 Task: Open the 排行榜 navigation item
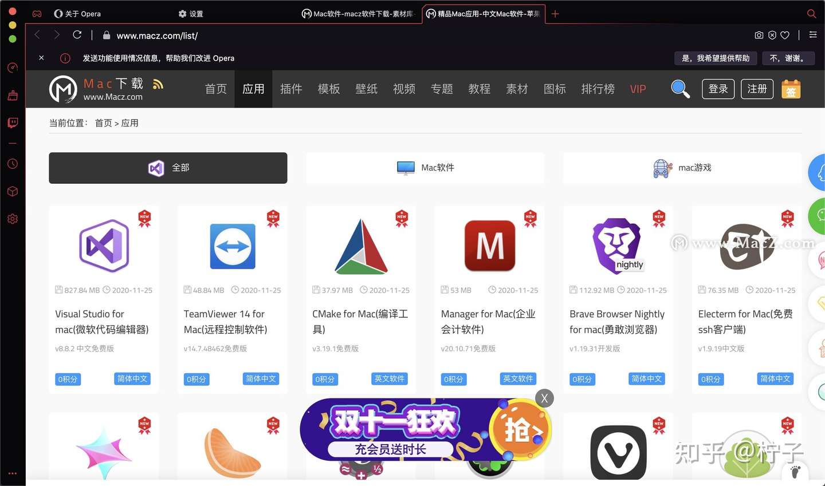[598, 89]
